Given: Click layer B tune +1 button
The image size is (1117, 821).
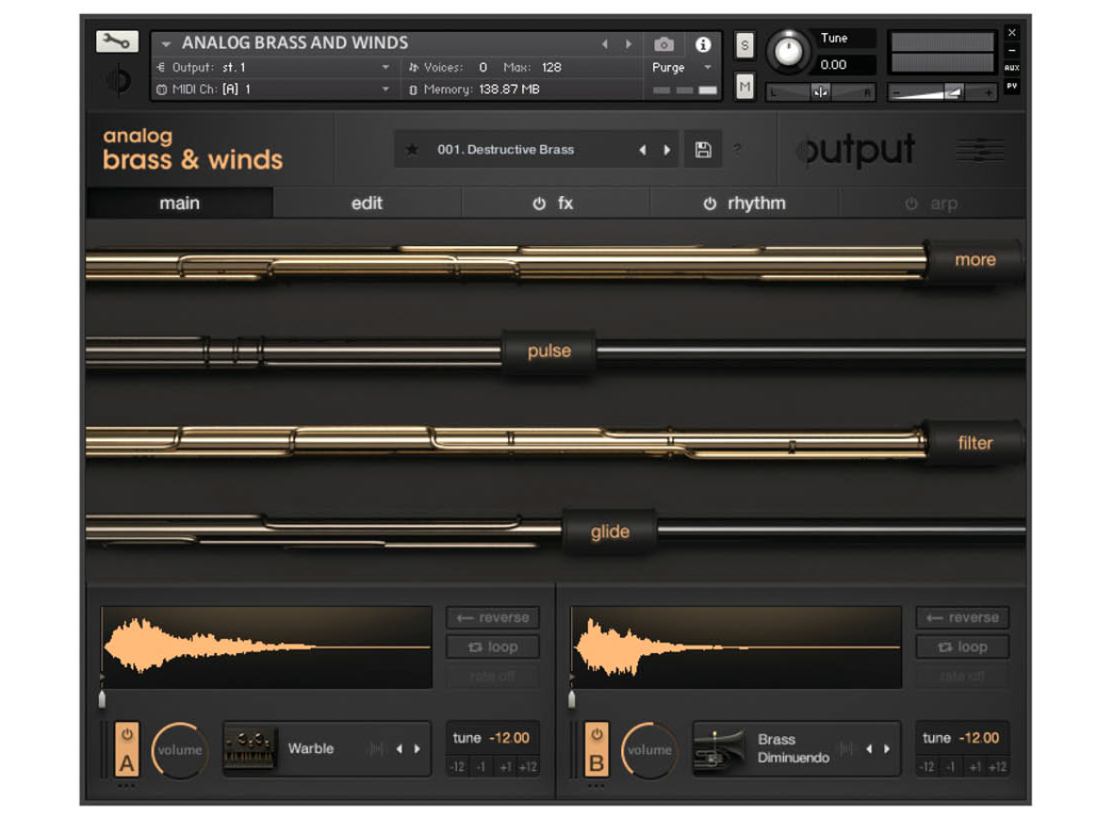Looking at the screenshot, I should tap(975, 767).
